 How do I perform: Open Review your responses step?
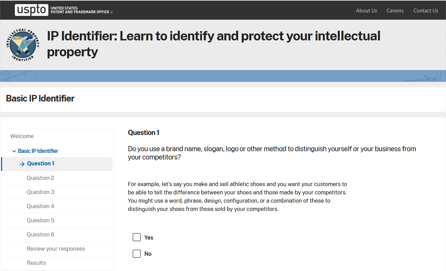(56, 249)
